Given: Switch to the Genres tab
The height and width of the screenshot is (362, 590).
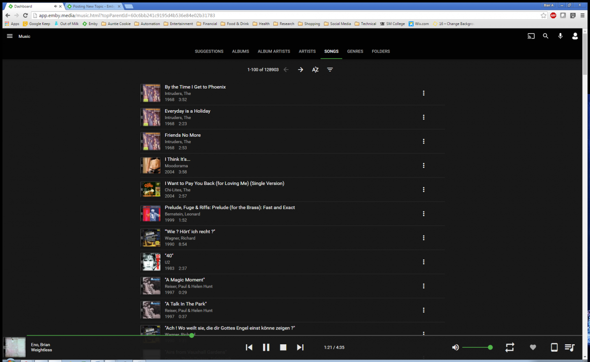Looking at the screenshot, I should [x=355, y=52].
